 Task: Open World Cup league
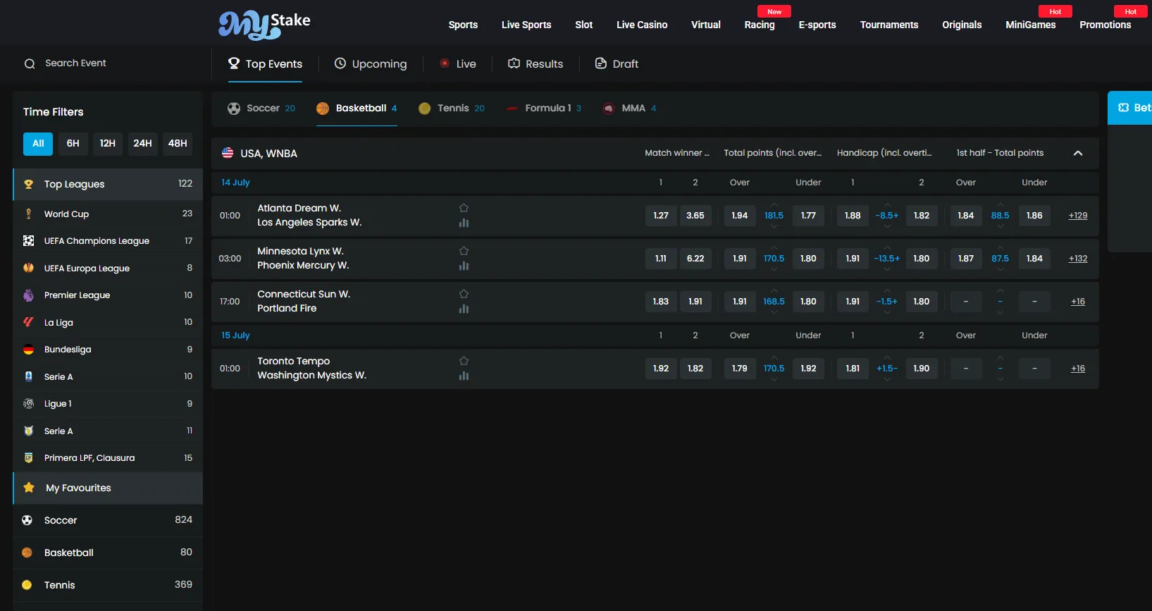(x=108, y=214)
